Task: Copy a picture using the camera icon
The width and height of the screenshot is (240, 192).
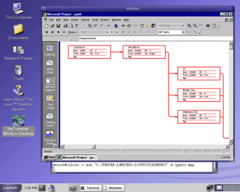Action: point(208,26)
